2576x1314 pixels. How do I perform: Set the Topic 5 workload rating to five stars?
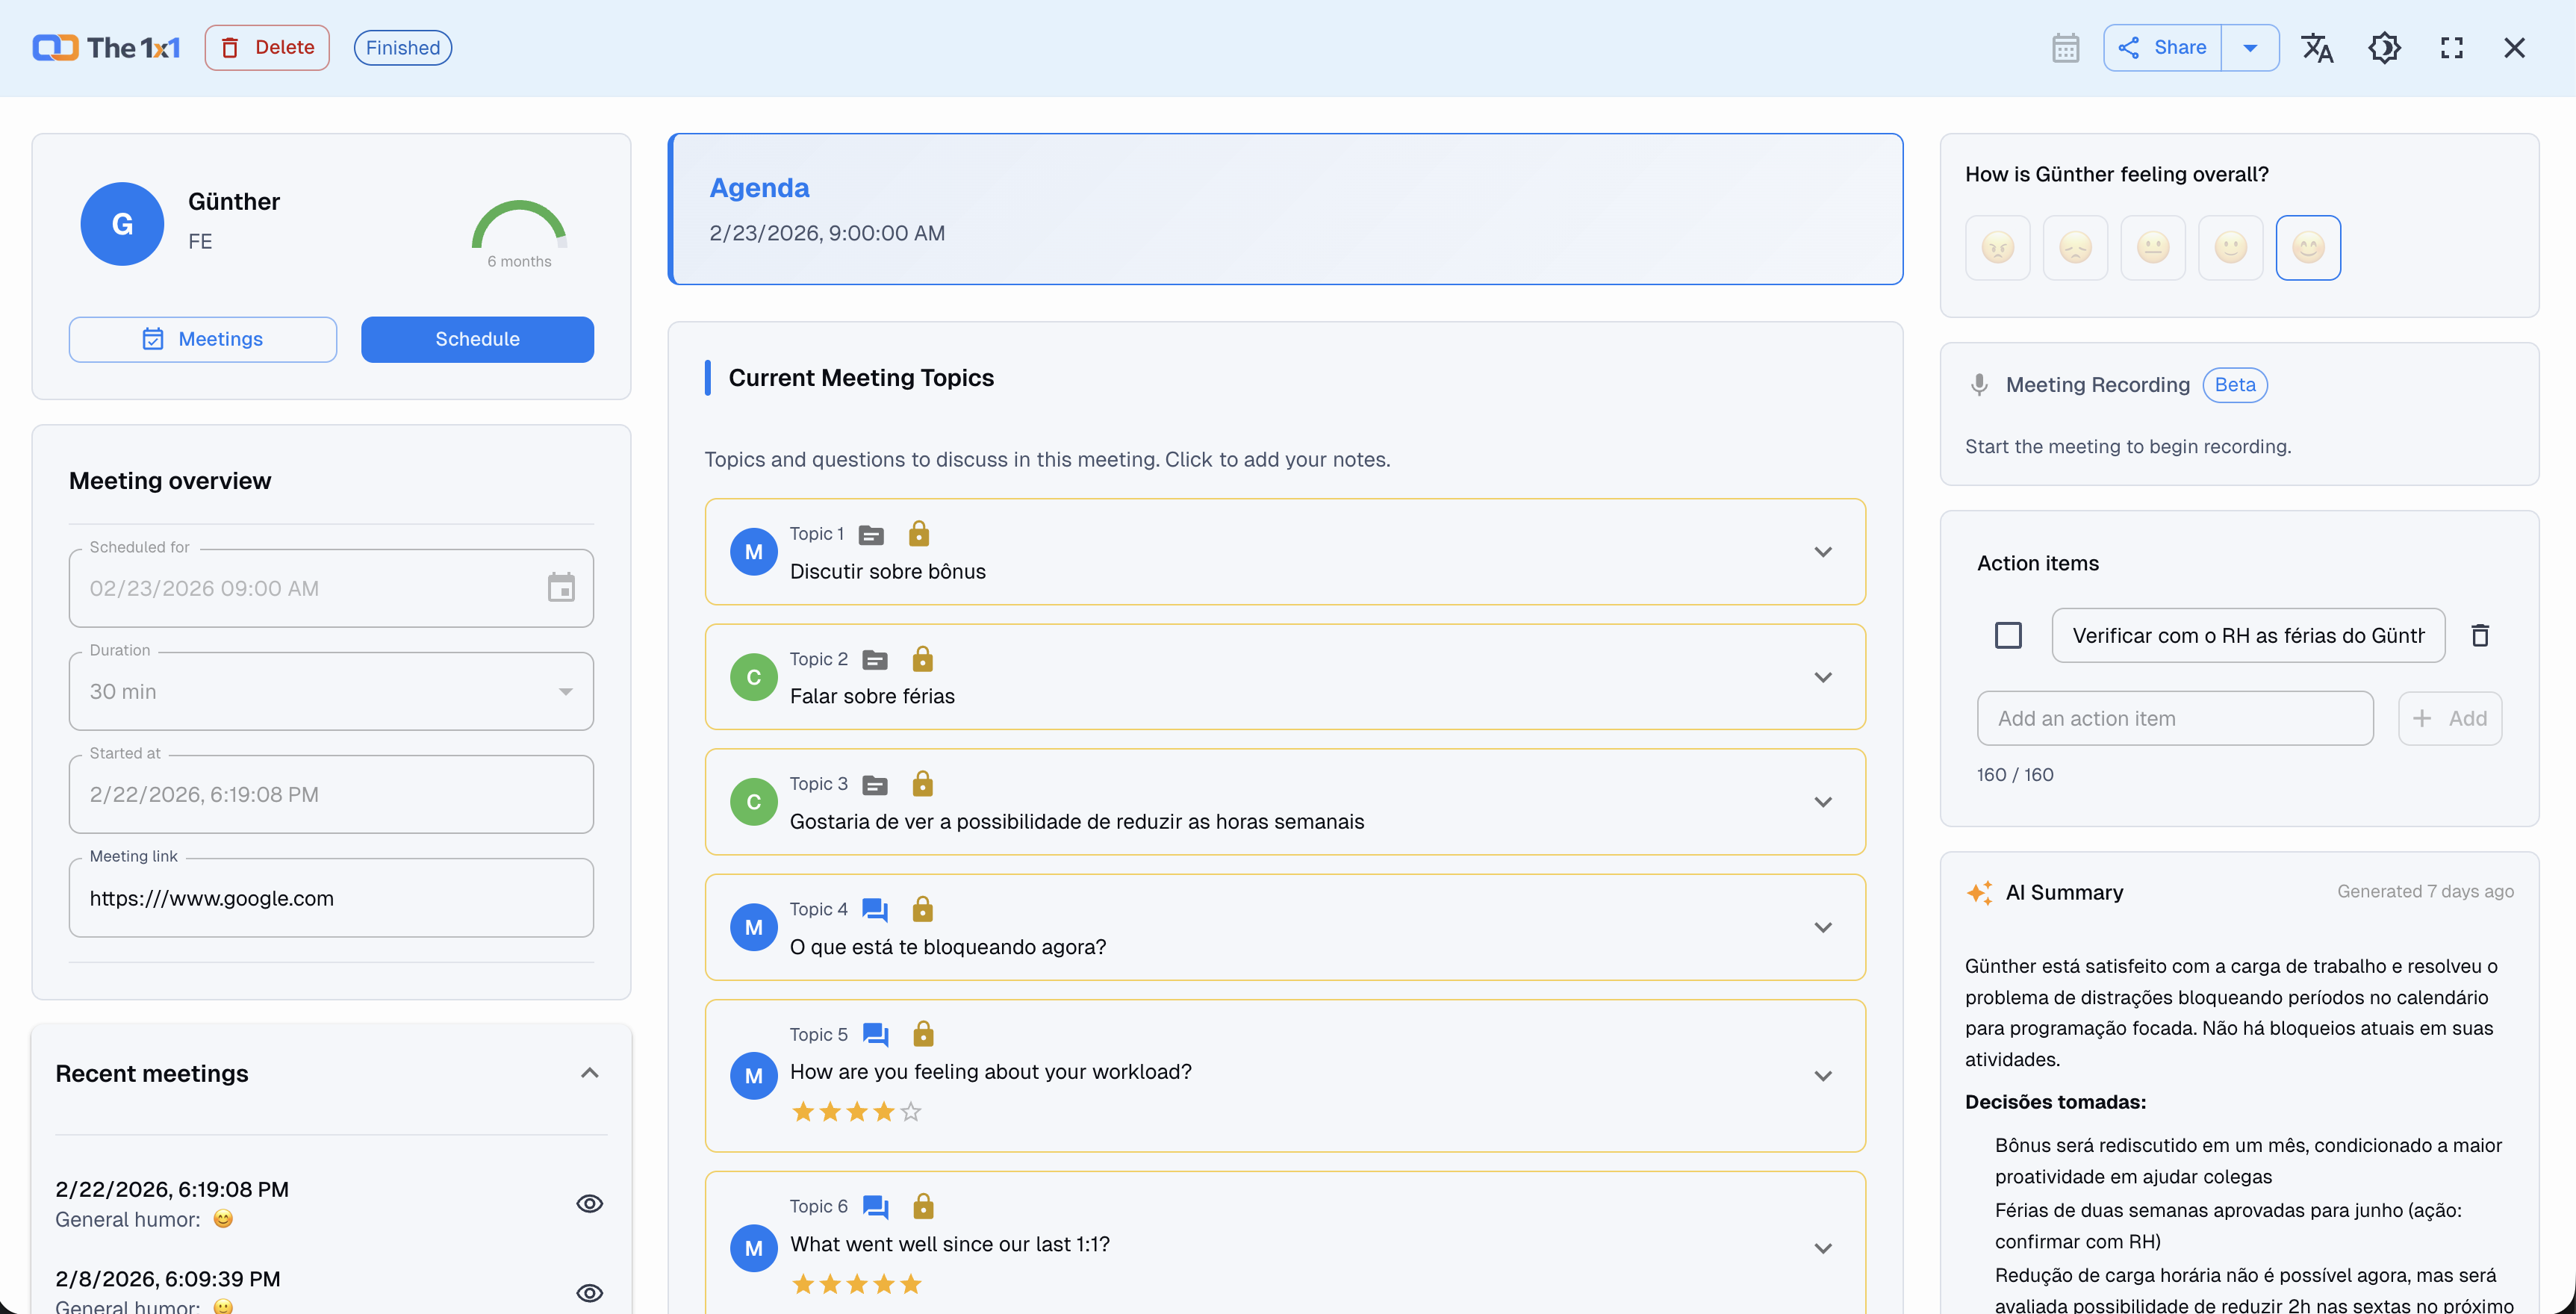click(911, 1111)
